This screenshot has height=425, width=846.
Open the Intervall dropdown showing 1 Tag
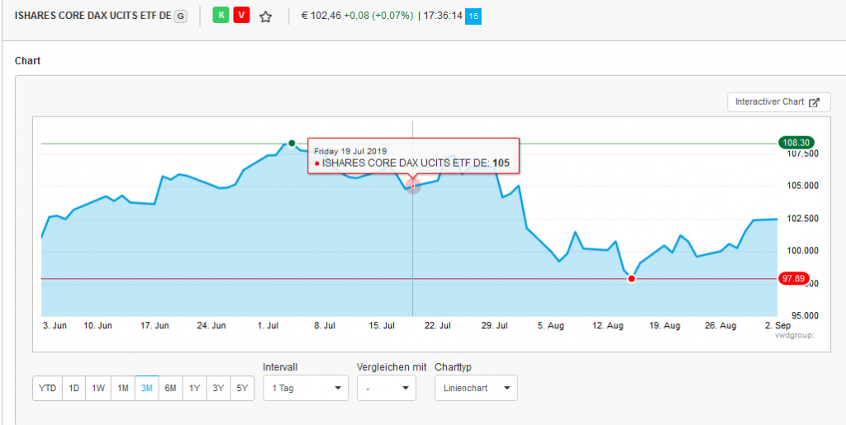[x=306, y=388]
